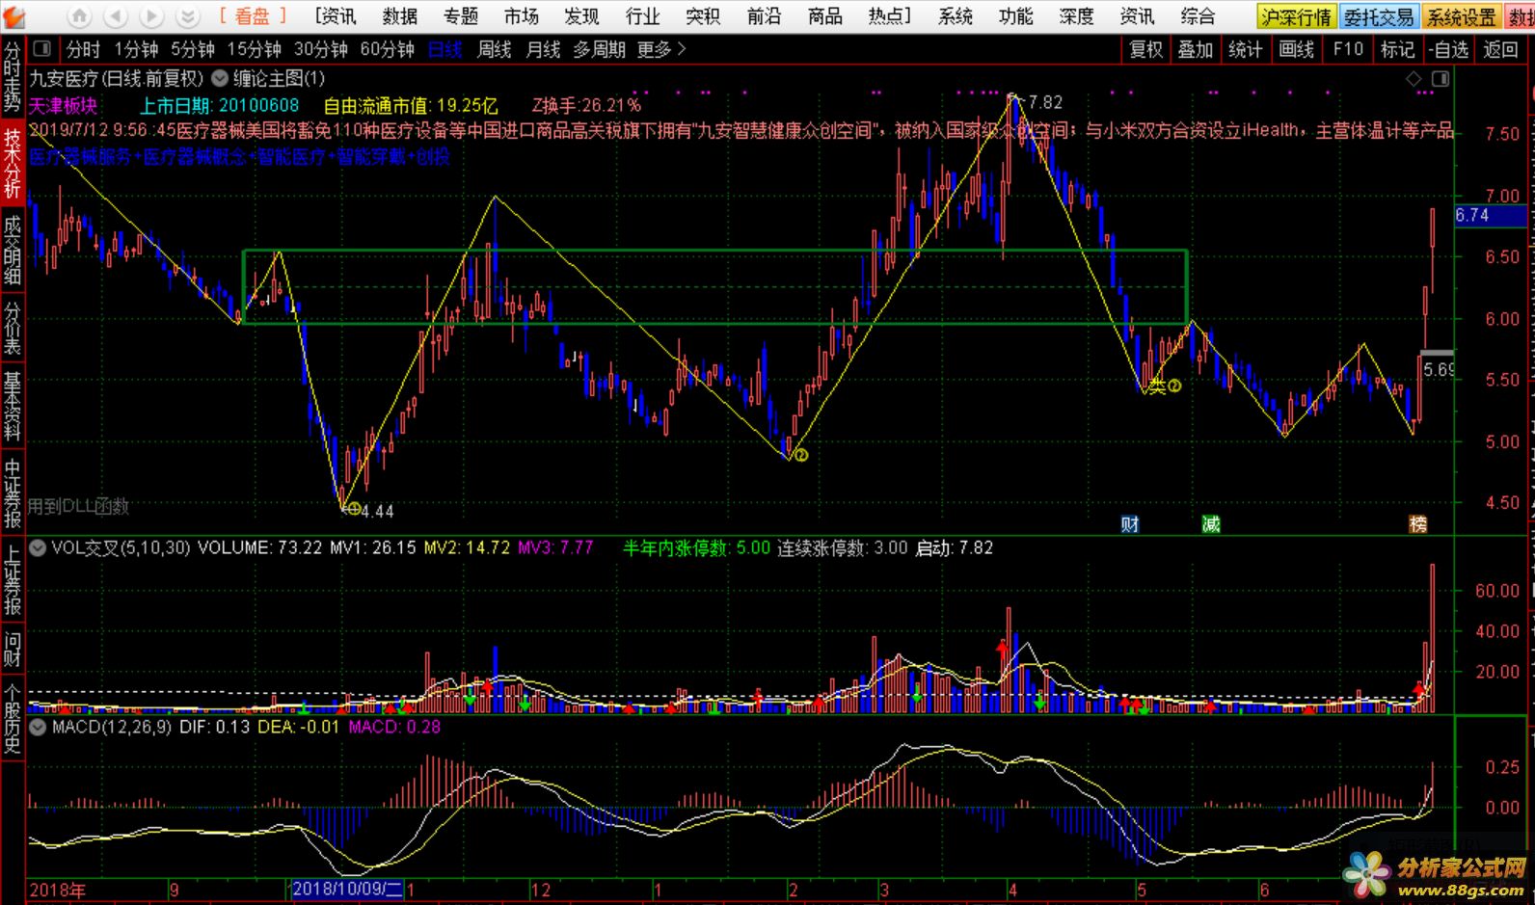
Task: Select 技术分析 sidebar tab
Action: point(12,163)
